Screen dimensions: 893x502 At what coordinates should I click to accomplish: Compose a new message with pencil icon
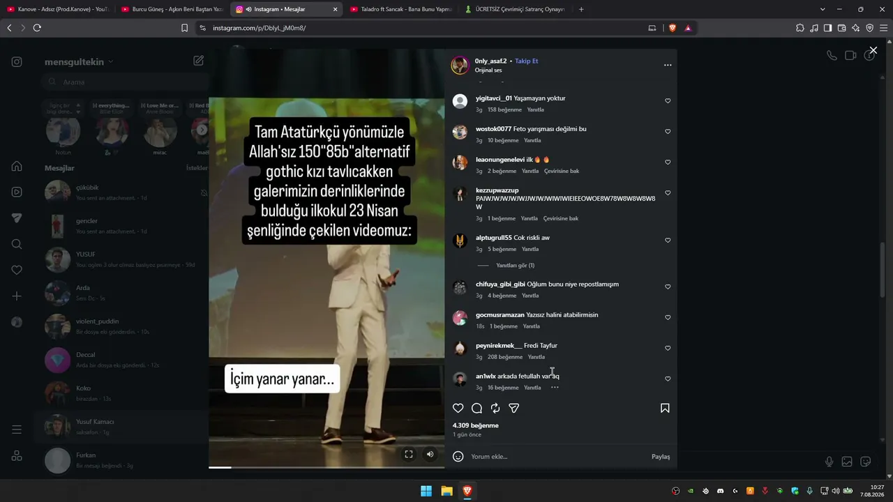point(199,61)
